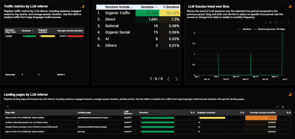Toggle Sessions series in chart legend
This screenshot has height=139, width=295.
click(x=245, y=29)
